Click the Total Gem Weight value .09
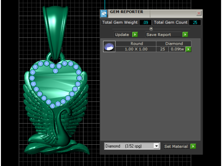222x166 pixels. (145, 23)
